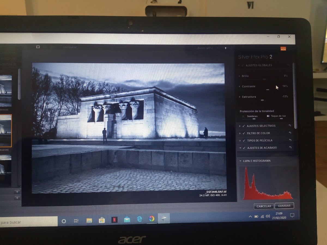
Task: Select the orange-highlighted preset thumbnail
Action: coord(6,131)
